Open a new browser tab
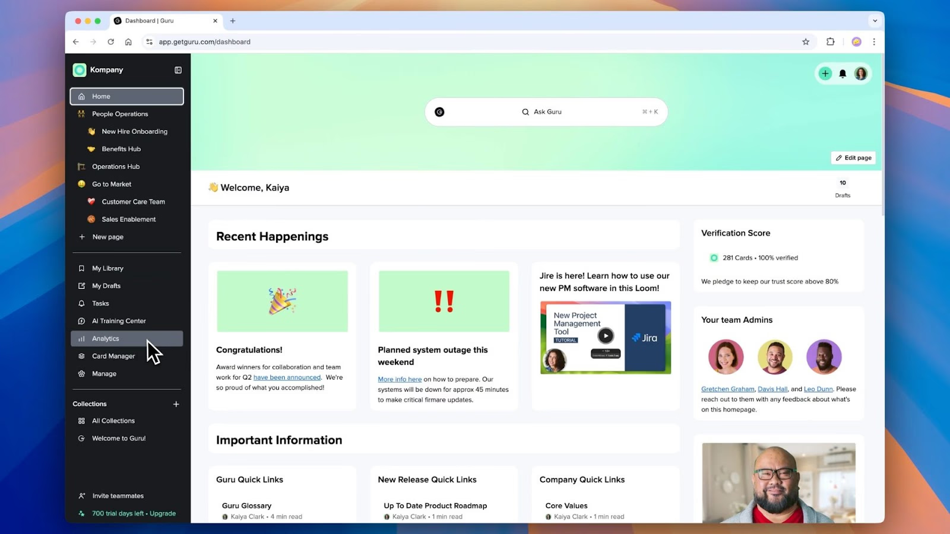Screen dimensions: 950x534 click(233, 21)
